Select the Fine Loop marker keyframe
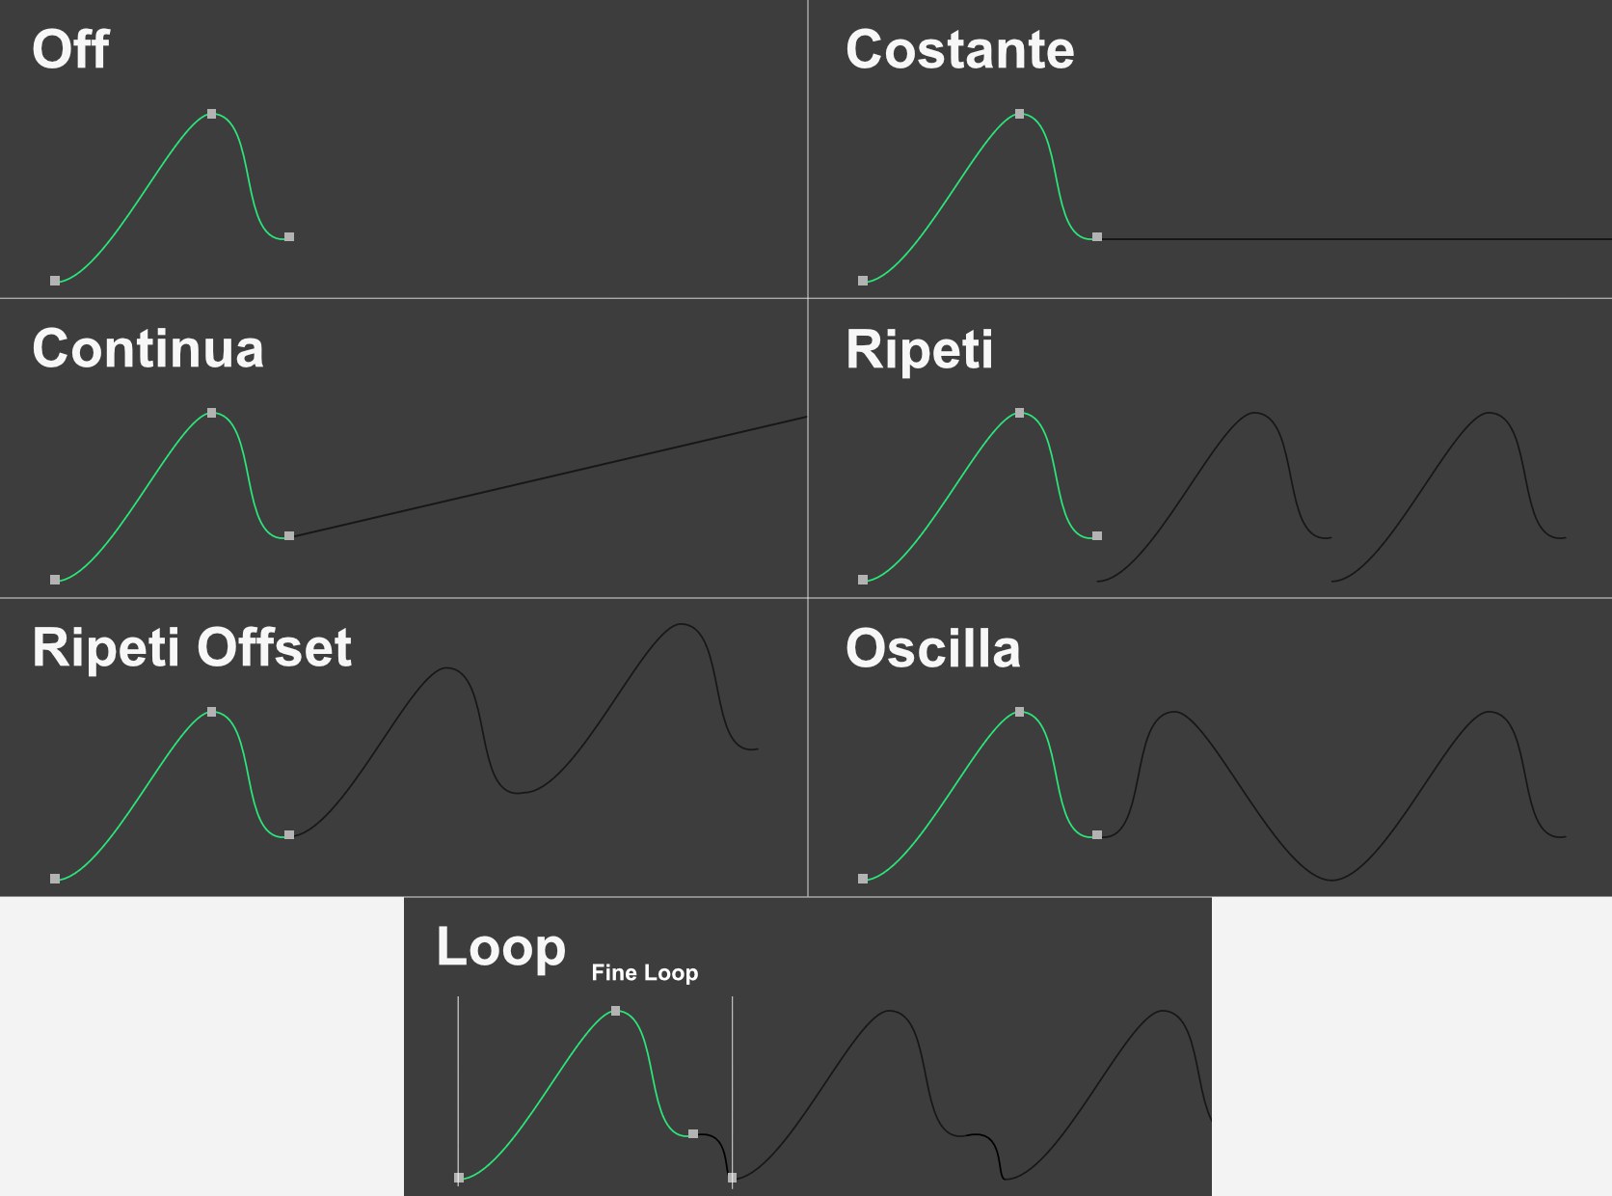The width and height of the screenshot is (1612, 1196). point(733,1178)
